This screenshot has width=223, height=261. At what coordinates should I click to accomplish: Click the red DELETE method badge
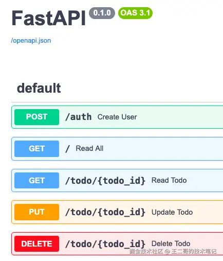(x=36, y=243)
